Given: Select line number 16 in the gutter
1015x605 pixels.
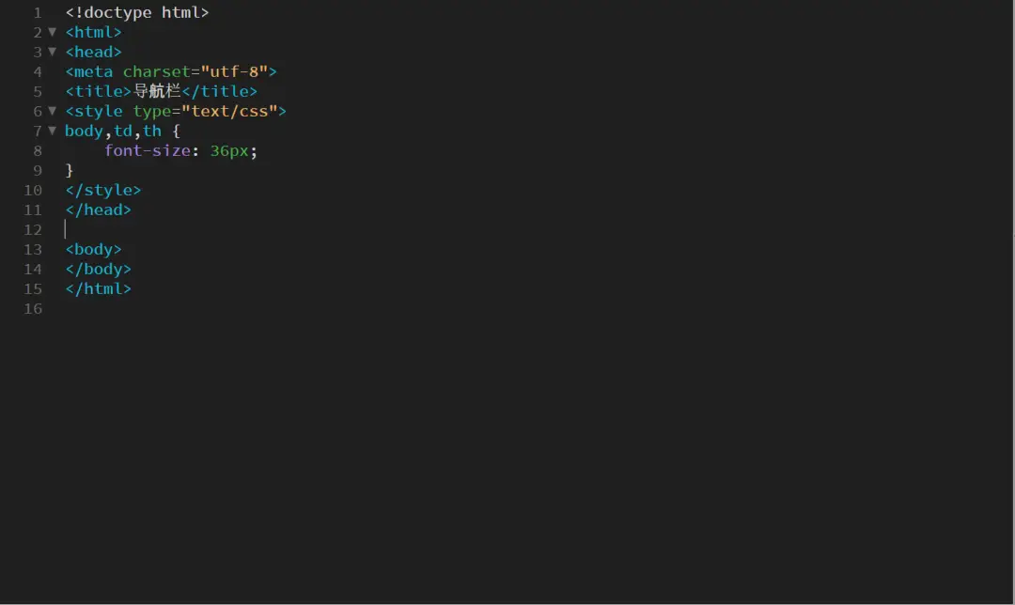Looking at the screenshot, I should tap(33, 309).
